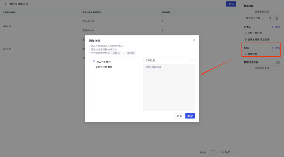Toggle the 数据提交校验 switch
This screenshot has width=284, height=157.
click(x=277, y=62)
